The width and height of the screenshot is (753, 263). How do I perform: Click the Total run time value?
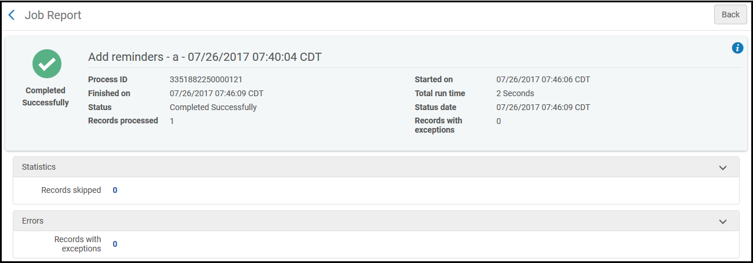[x=515, y=93]
